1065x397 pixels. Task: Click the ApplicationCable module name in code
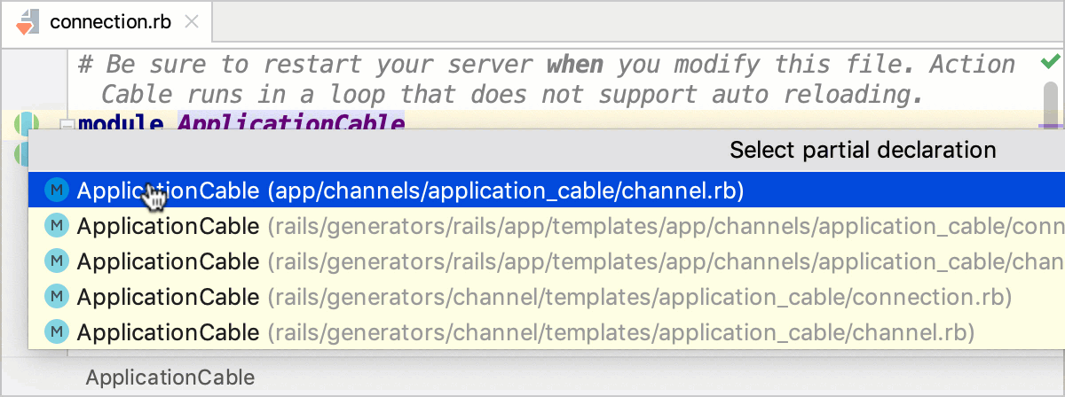[x=291, y=123]
